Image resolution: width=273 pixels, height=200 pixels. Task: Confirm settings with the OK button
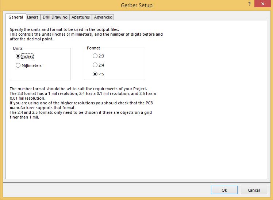224,190
